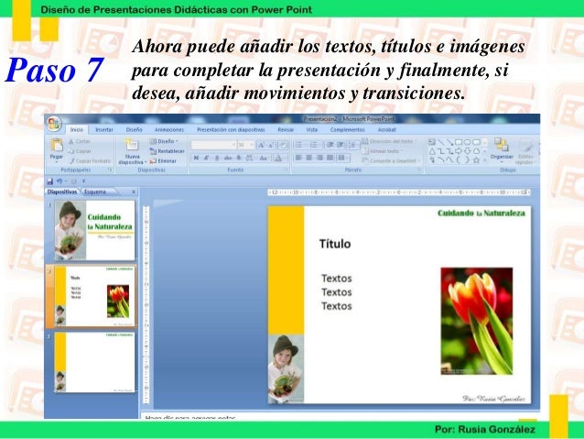Image resolution: width=584 pixels, height=439 pixels.
Task: Click the decrease font size icon
Action: pos(271,145)
